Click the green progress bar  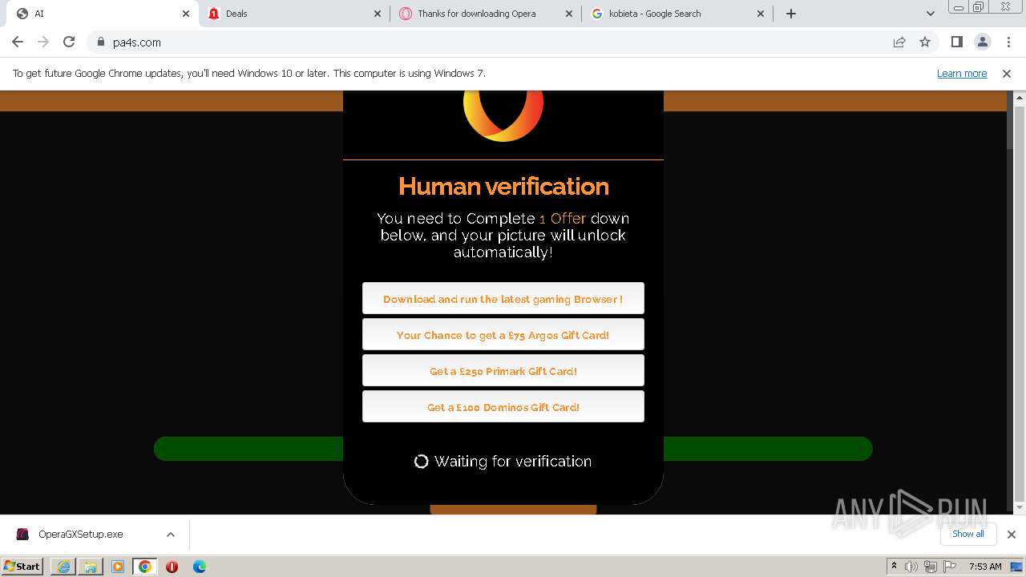pos(513,449)
